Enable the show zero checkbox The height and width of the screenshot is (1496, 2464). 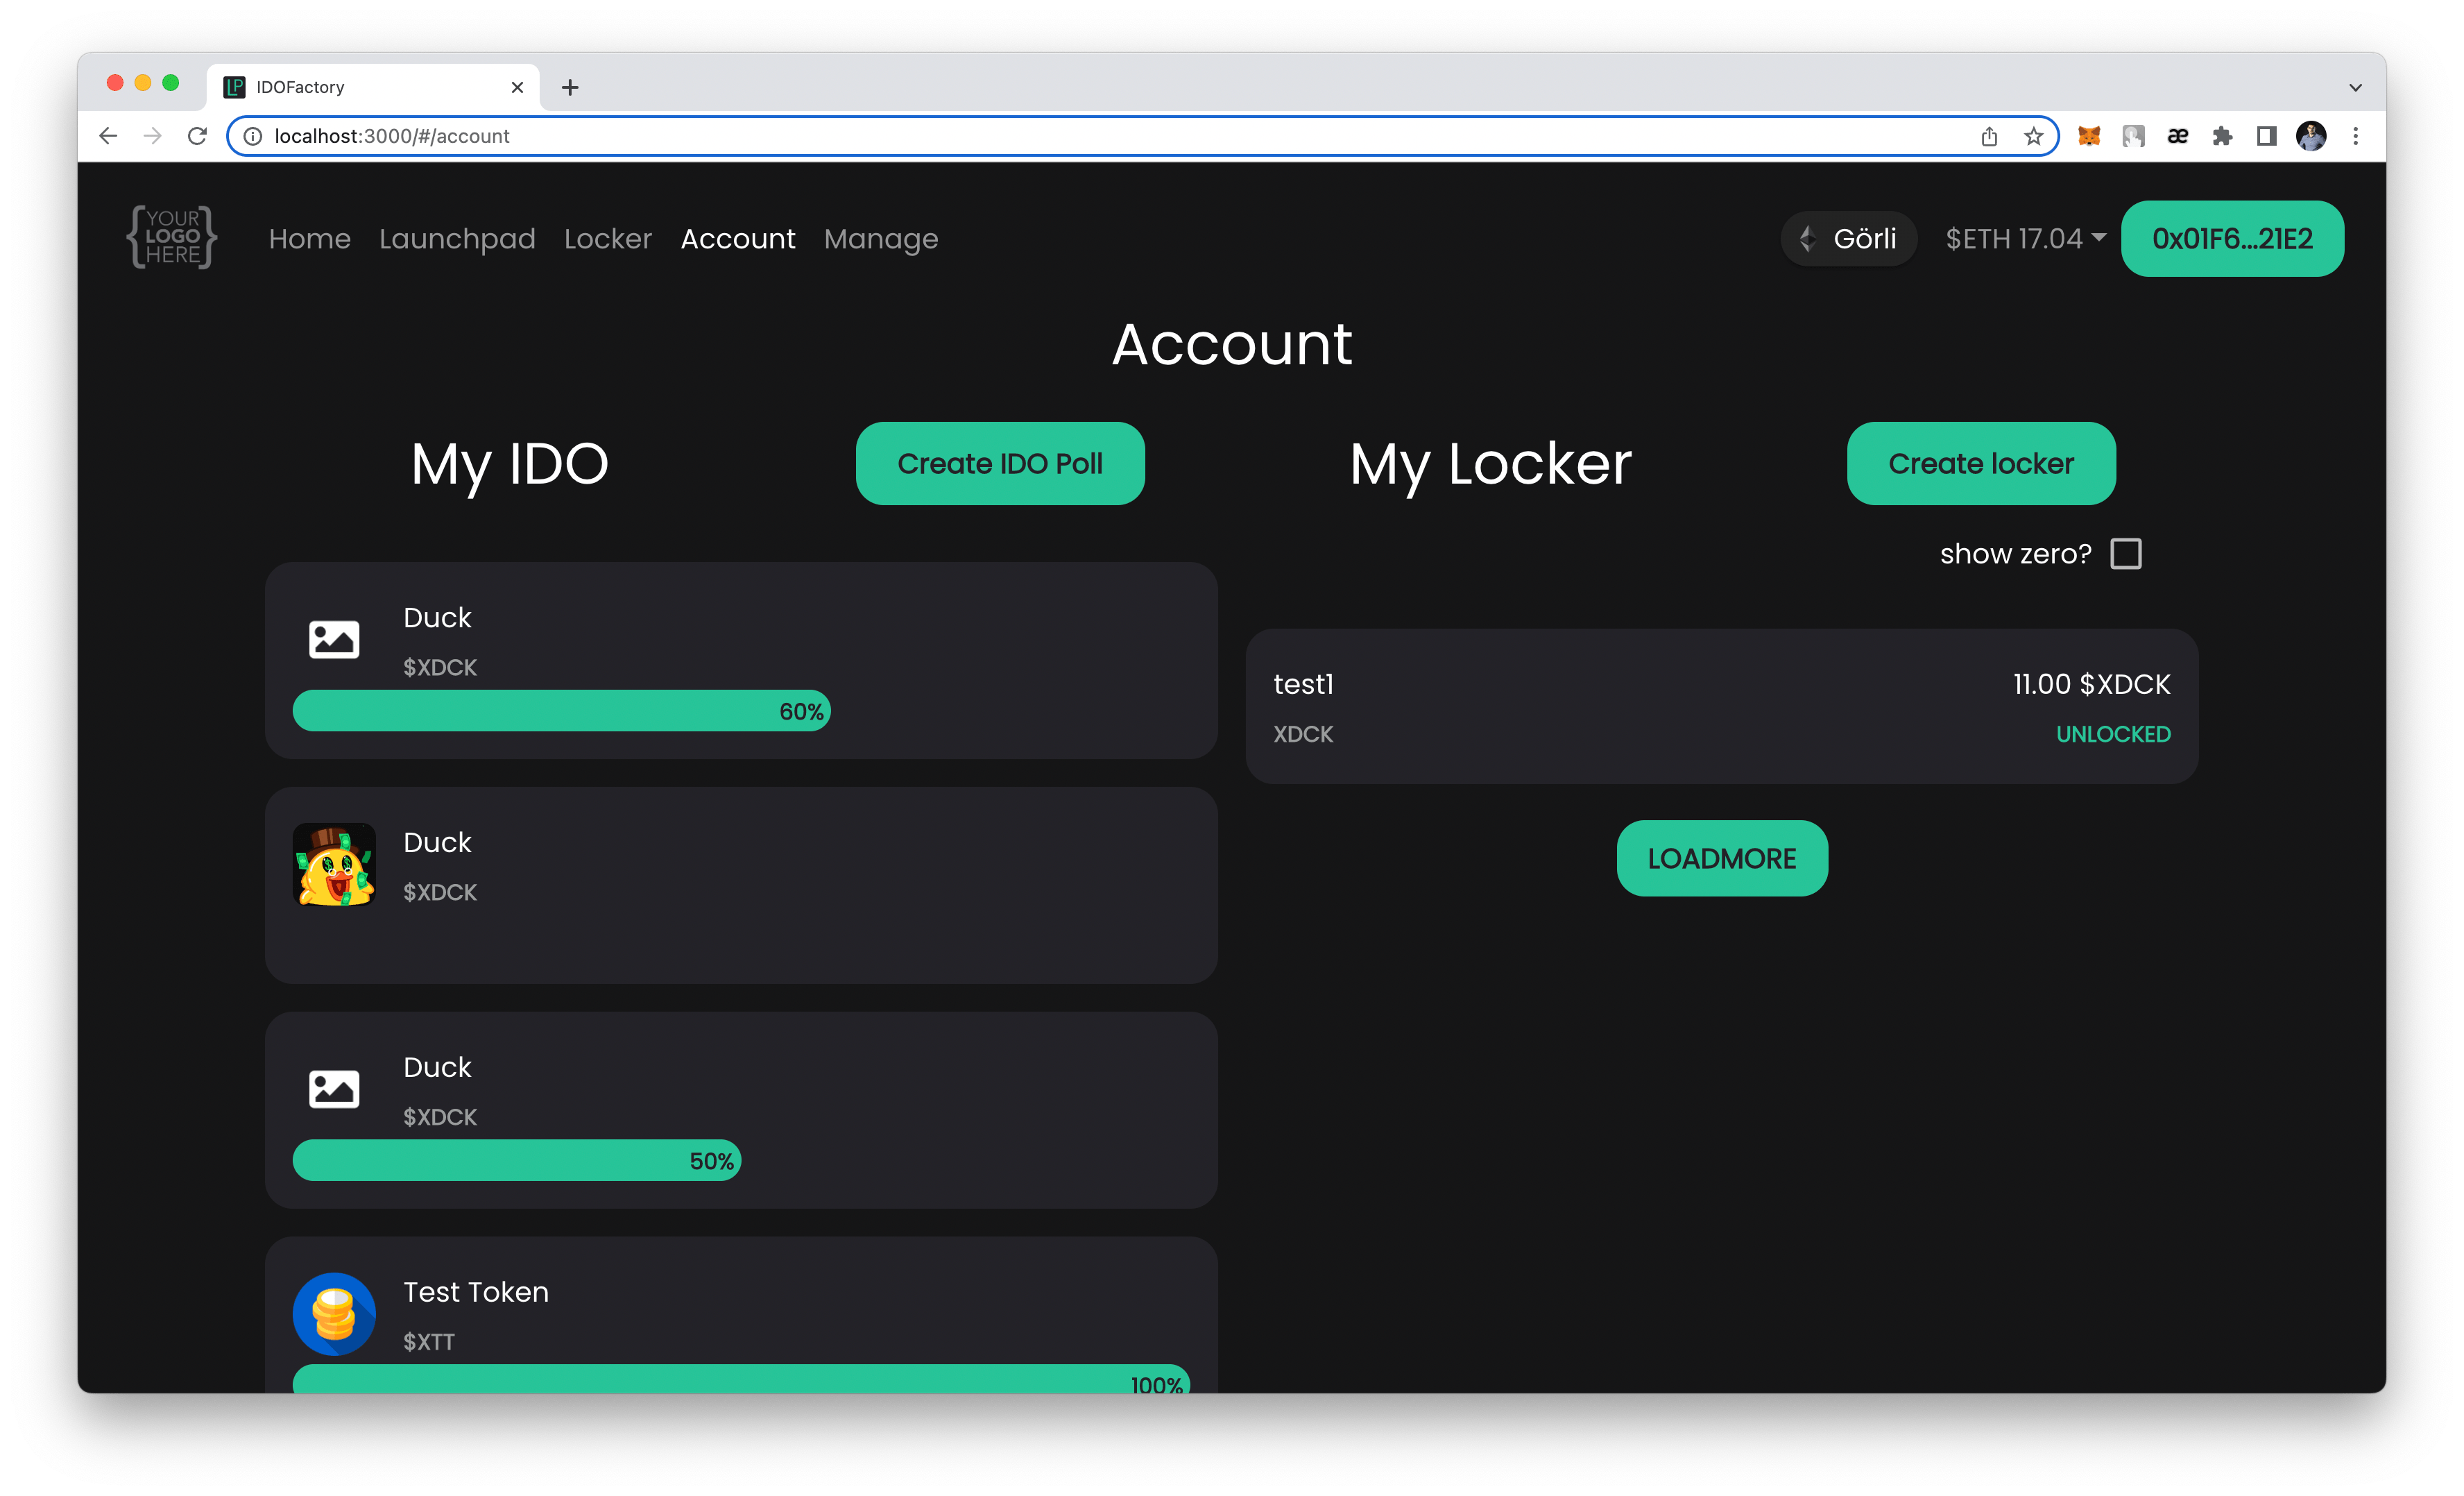[x=2125, y=554]
